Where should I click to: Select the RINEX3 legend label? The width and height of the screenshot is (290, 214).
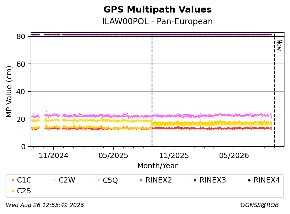coord(213,180)
